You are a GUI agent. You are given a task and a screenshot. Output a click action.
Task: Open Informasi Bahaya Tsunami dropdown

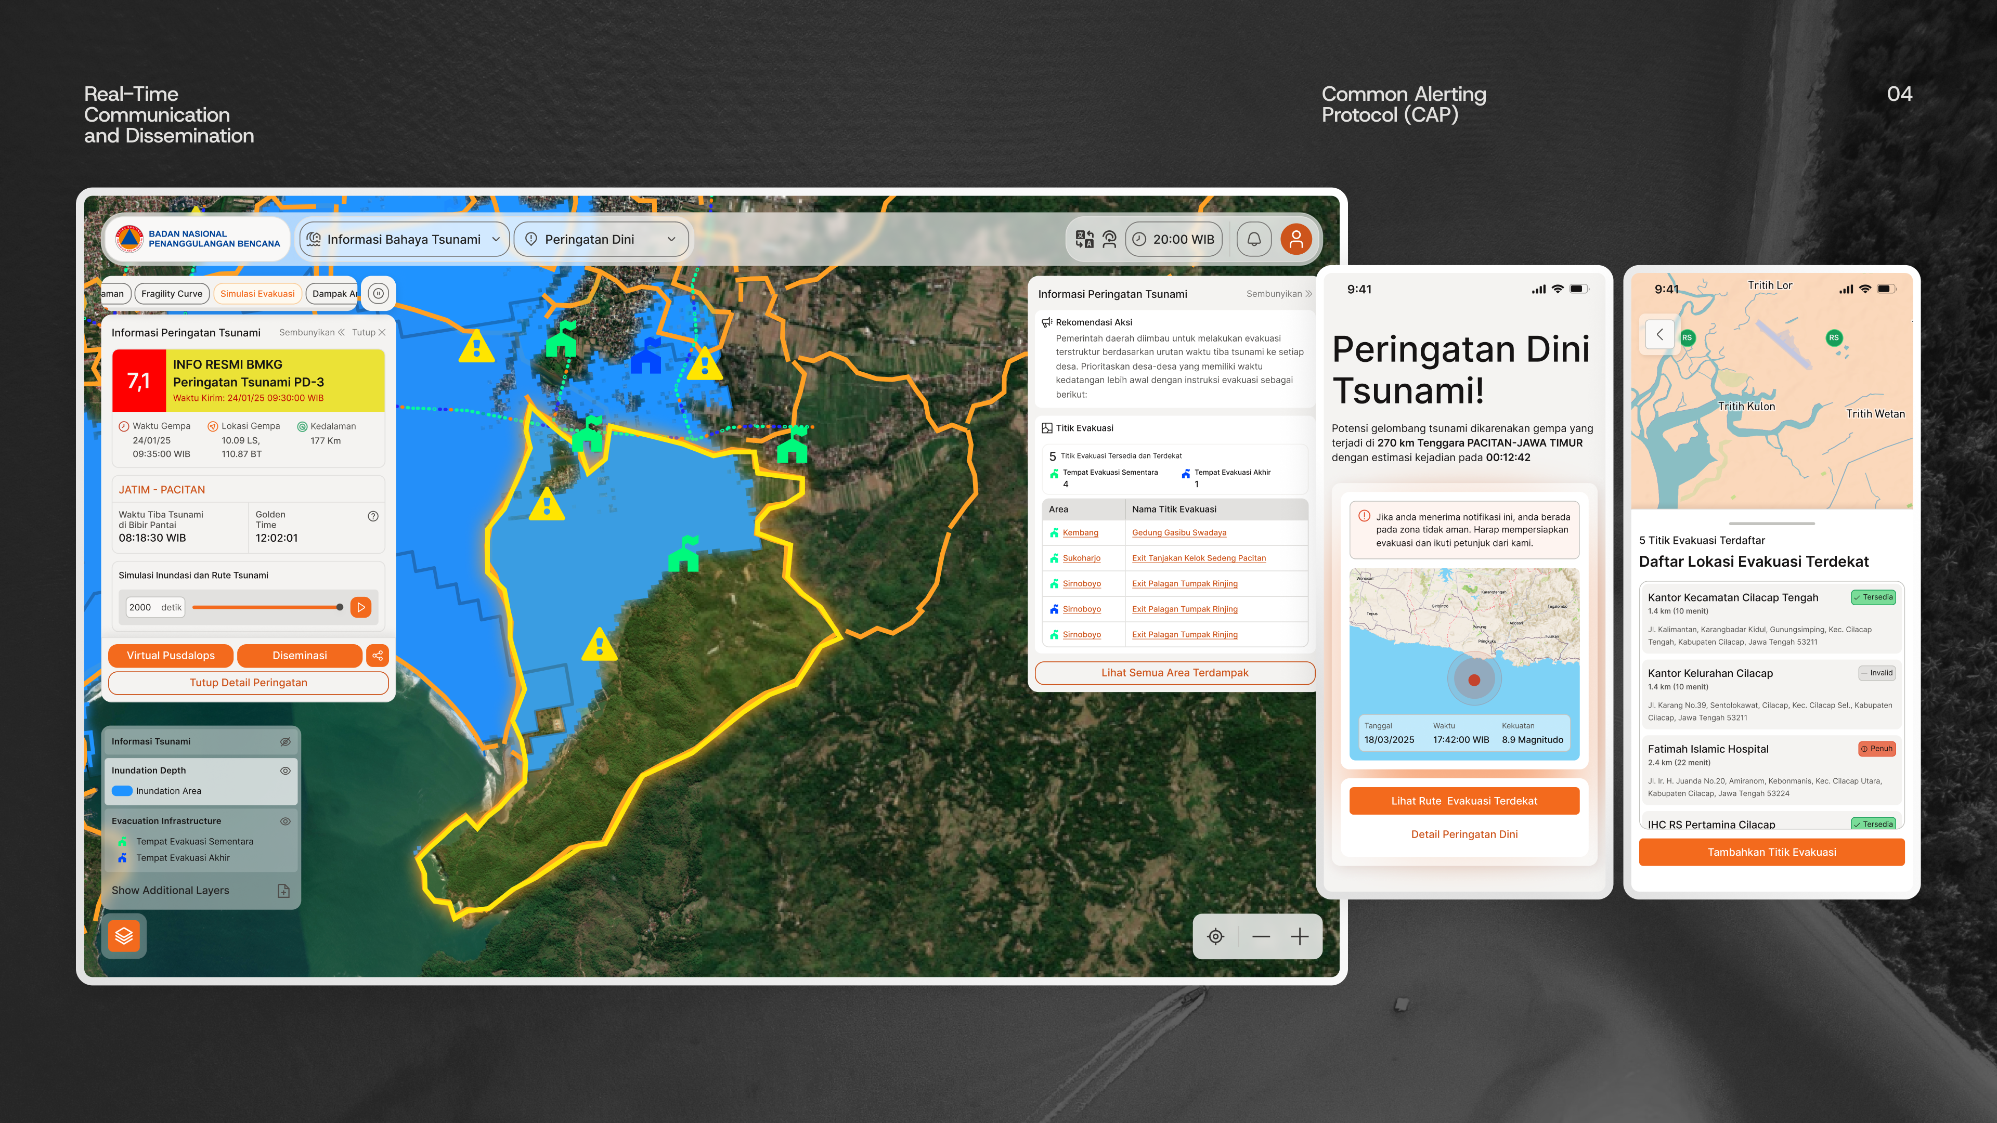[x=404, y=240]
